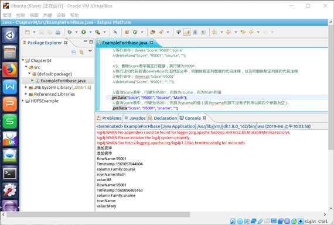Open Files manager from launcher
The width and height of the screenshot is (334, 225).
click(10, 52)
